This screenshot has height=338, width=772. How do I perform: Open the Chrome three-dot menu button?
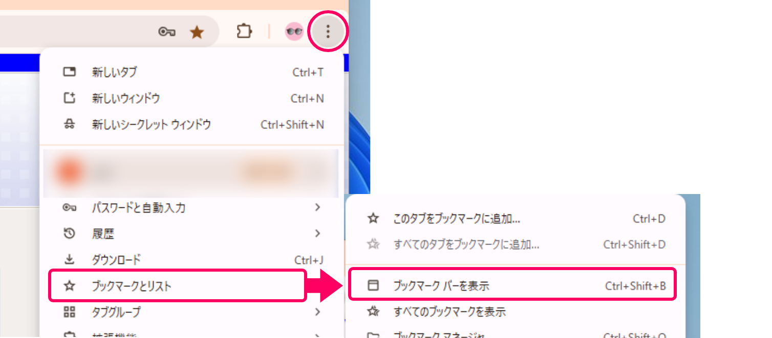point(328,32)
